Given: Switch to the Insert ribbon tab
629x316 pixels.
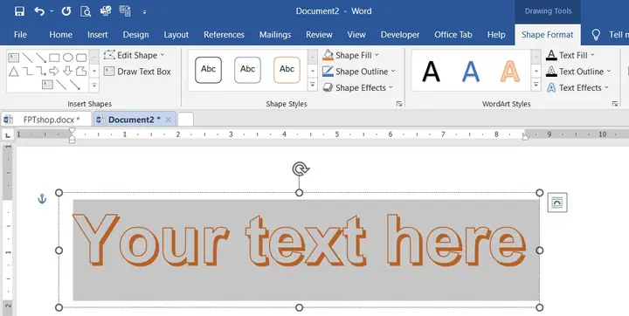Looking at the screenshot, I should pos(98,35).
